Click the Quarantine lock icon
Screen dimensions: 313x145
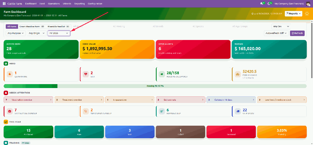pyautogui.click(x=10, y=74)
